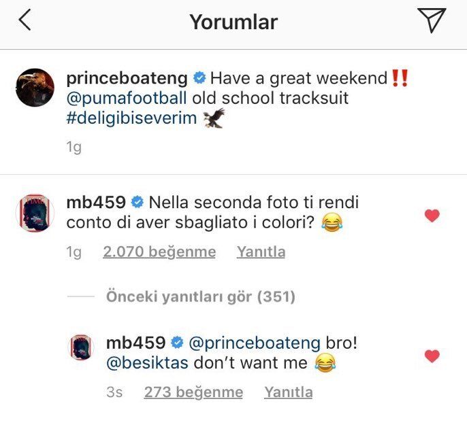
Task: Unlike the comment about 'sbagliato i colori'
Action: coord(432,216)
